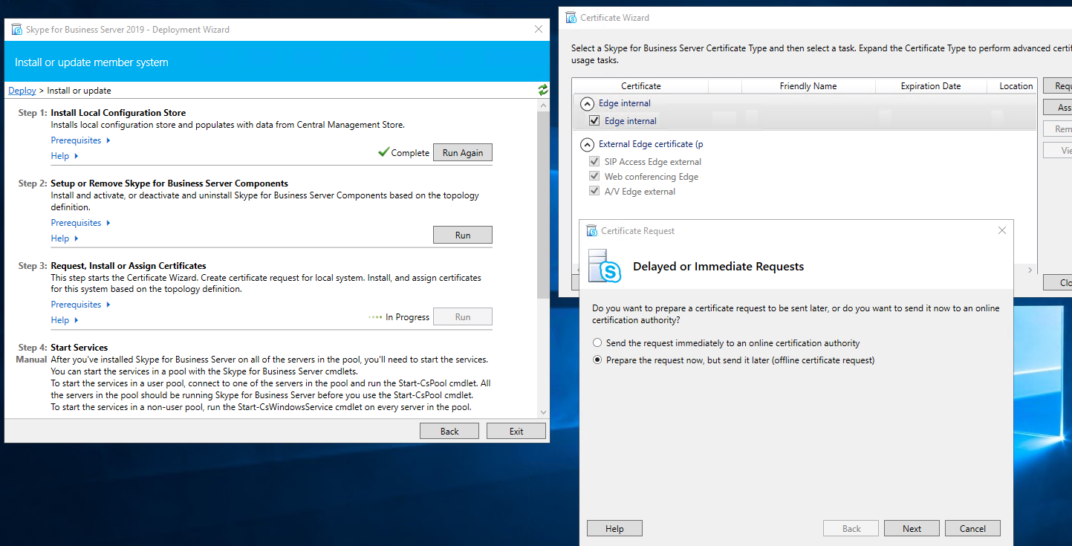
Task: Click the Deployment Wizard vertical scrollbar down arrow
Action: (543, 412)
